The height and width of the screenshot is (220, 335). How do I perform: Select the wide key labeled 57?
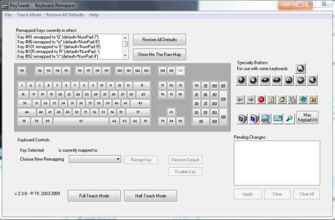pos(138,112)
